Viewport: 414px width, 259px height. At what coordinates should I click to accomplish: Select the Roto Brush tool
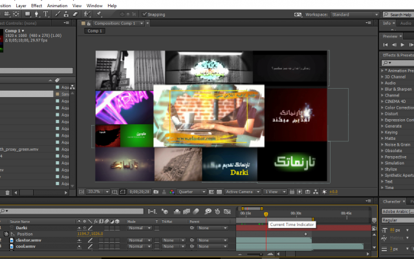tap(87, 14)
